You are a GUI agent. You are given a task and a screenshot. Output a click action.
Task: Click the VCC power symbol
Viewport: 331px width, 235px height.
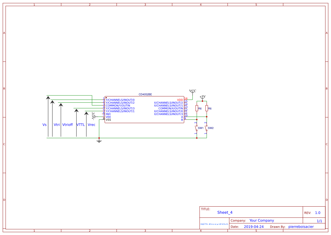tap(192, 91)
